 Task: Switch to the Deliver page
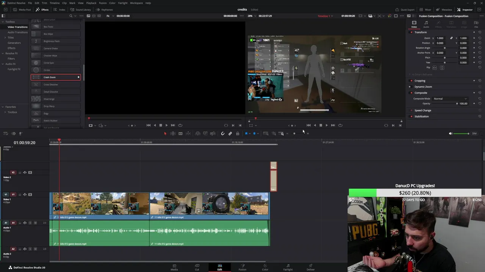tap(311, 267)
